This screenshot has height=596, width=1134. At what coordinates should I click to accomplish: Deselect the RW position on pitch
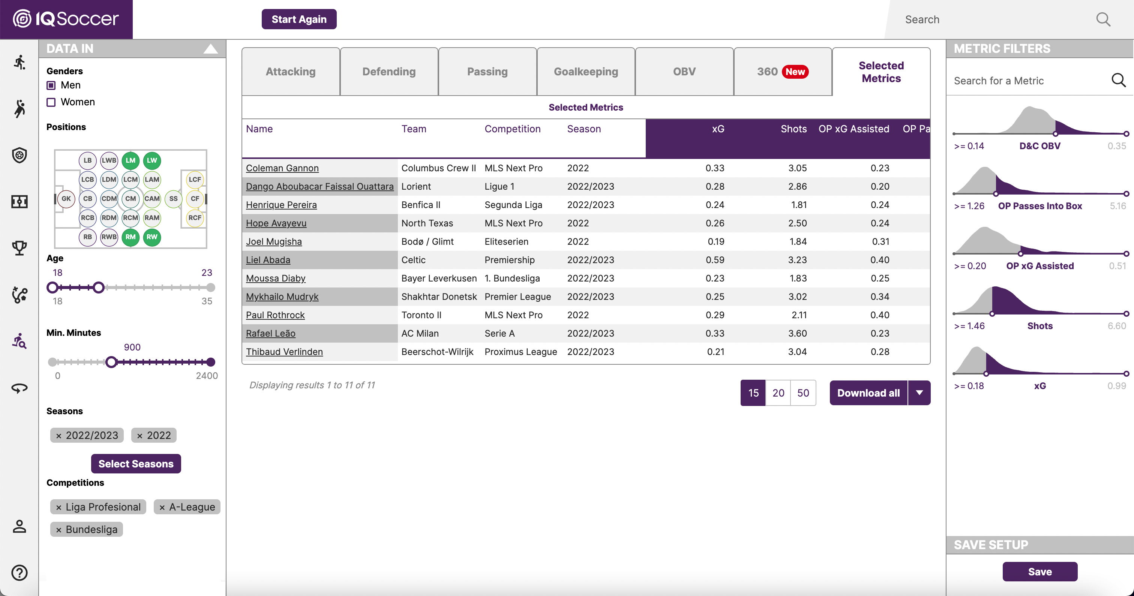152,237
